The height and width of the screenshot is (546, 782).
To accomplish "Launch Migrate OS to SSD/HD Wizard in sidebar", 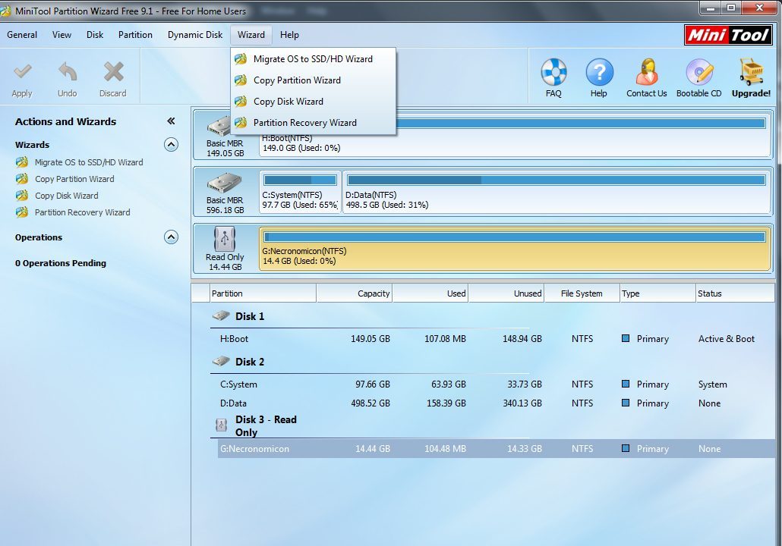I will (x=89, y=162).
